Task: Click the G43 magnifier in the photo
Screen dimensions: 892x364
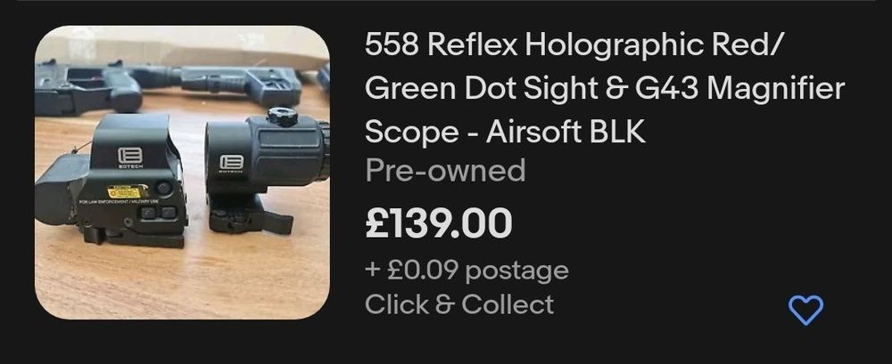Action: pyautogui.click(x=265, y=170)
